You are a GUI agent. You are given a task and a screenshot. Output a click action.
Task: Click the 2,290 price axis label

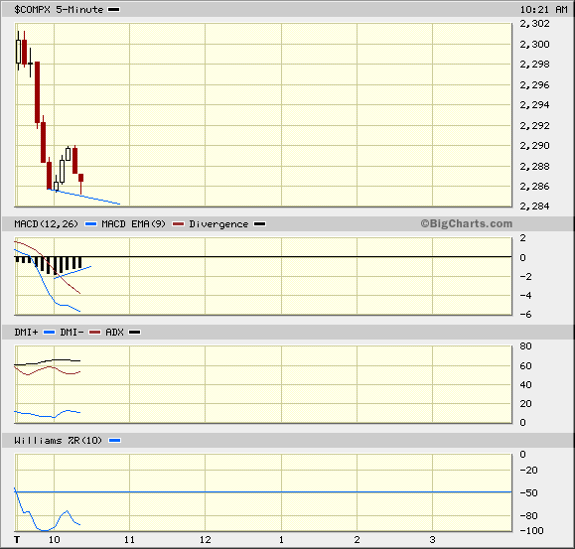tap(534, 146)
